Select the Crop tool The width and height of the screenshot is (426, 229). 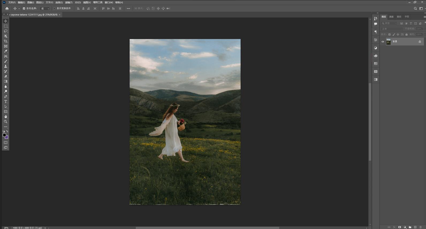click(6, 41)
